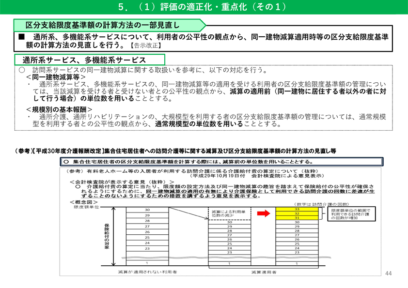408x288 pixels.
Task: Click yellow cell 32 in the chart
Action: click(297, 213)
